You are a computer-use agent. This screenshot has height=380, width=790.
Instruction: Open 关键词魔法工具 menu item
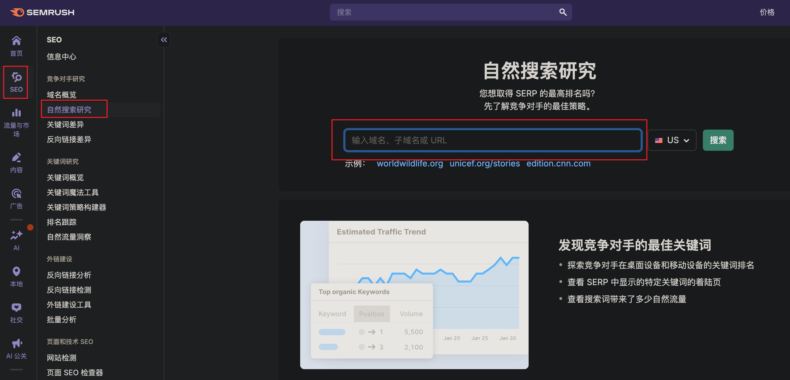[x=73, y=192]
